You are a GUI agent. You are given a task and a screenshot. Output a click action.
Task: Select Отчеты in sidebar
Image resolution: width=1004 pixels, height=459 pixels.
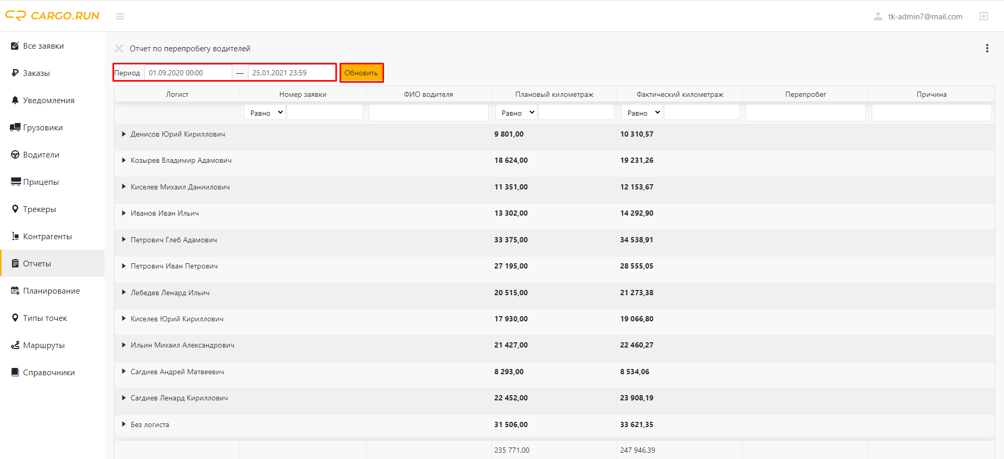tap(52, 263)
